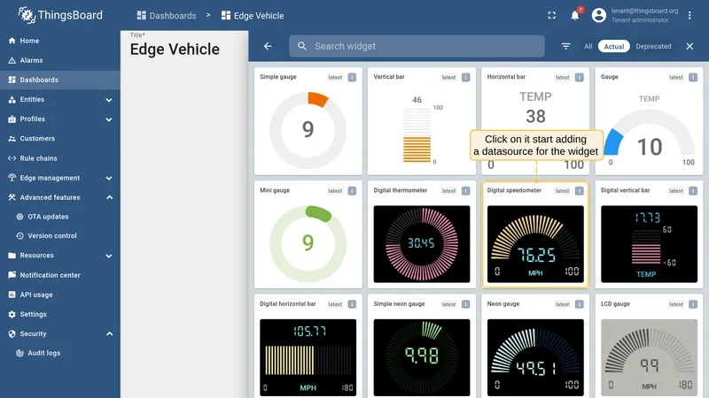Expand the Profiles menu
This screenshot has width=709, height=398.
point(109,119)
